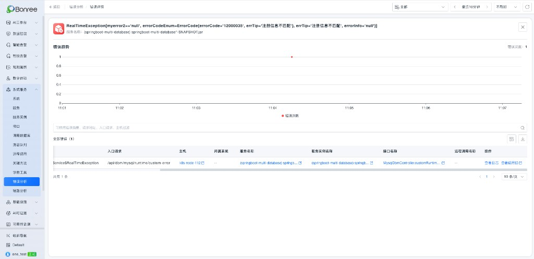The width and height of the screenshot is (534, 259).
Task: Click the 收起导航 collapse icon
Action: click(x=8, y=236)
